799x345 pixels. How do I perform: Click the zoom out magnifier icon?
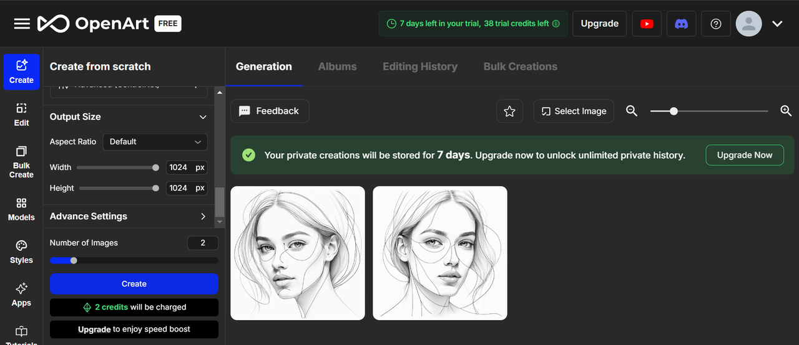(632, 111)
